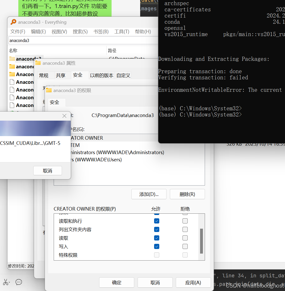Select the Users (WWWWJADE\Users) entry

(x=96, y=160)
